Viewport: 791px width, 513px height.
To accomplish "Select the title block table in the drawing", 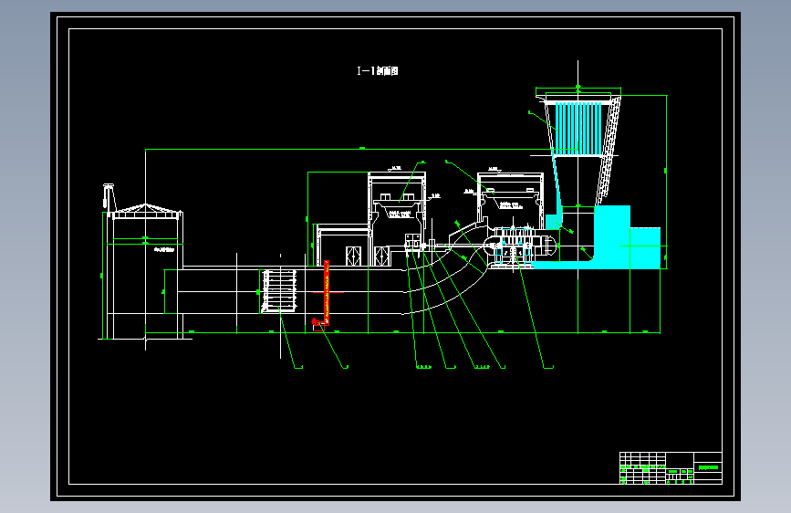I will point(671,468).
